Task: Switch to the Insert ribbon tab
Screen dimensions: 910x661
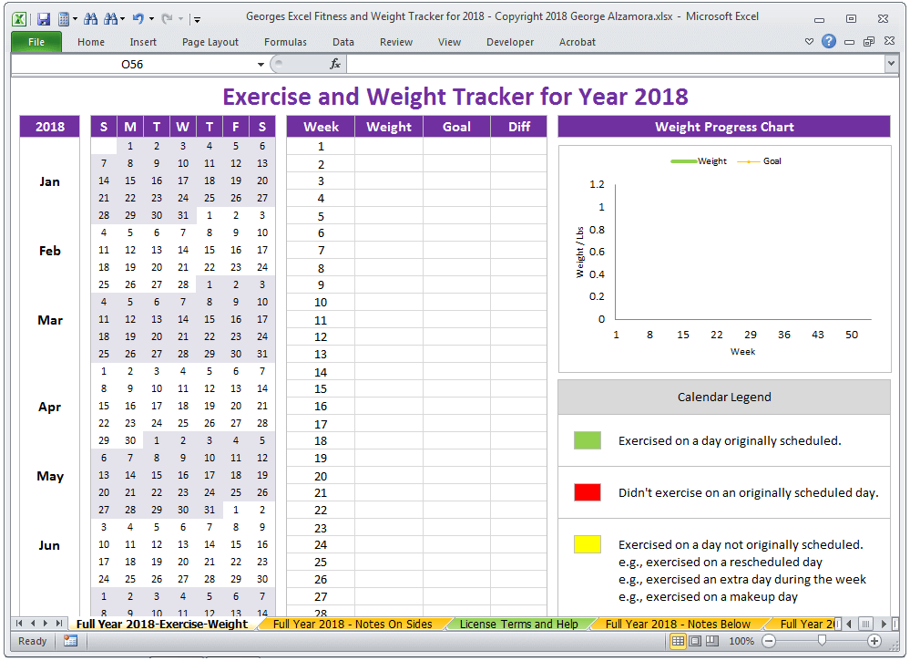Action: point(143,42)
